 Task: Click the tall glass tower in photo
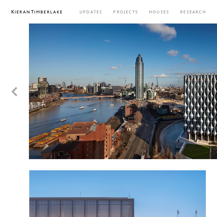[x=139, y=77]
